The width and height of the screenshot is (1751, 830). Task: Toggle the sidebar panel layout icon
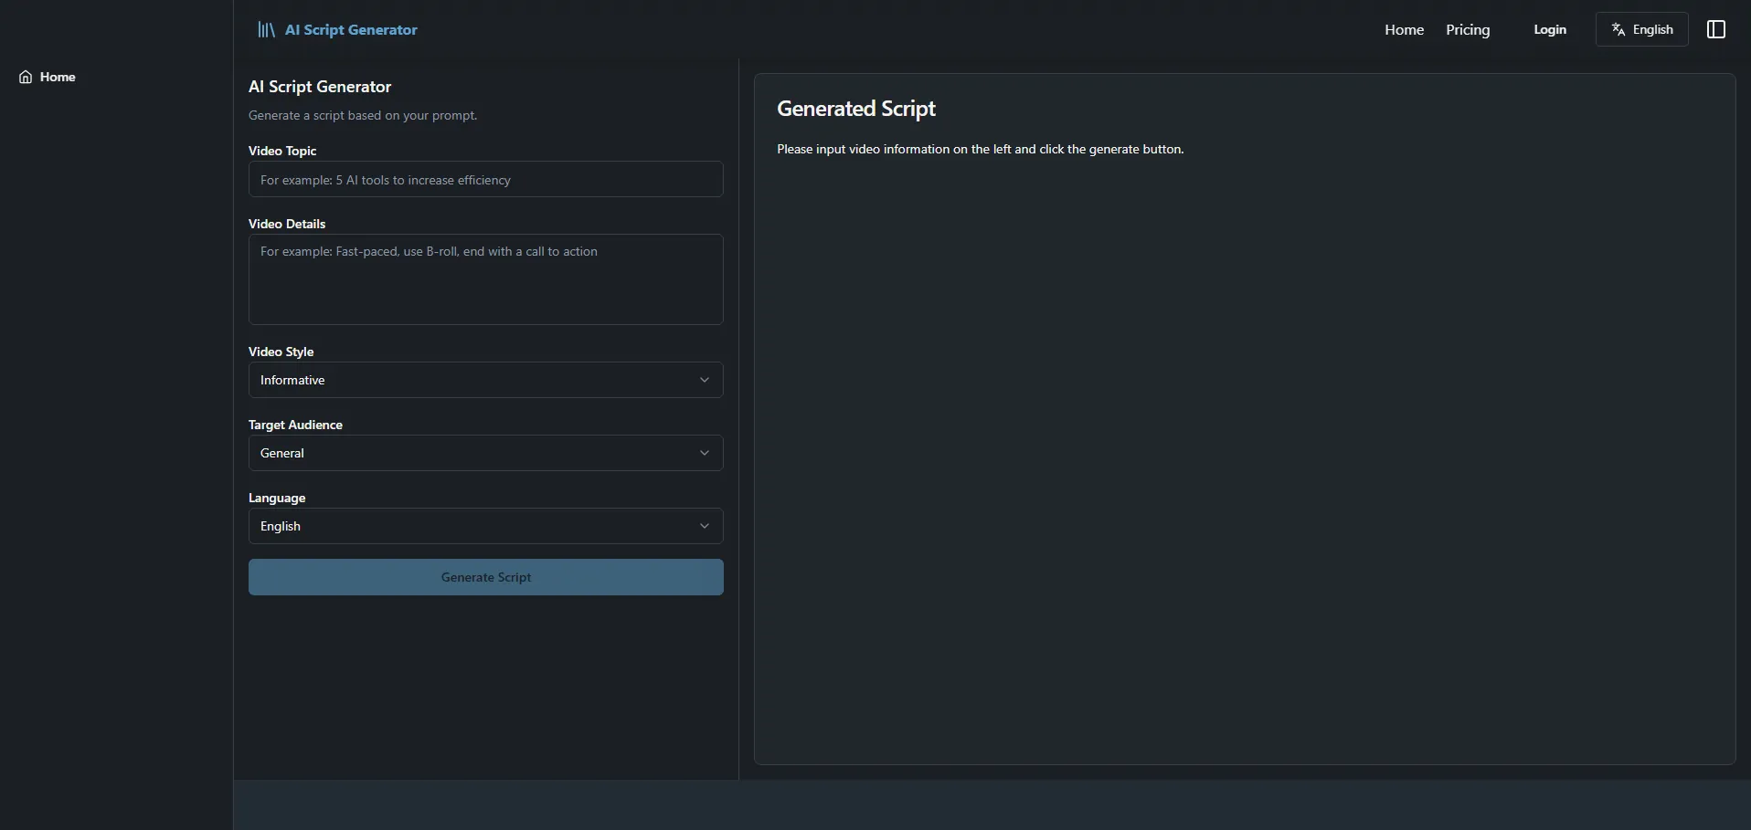[1715, 30]
